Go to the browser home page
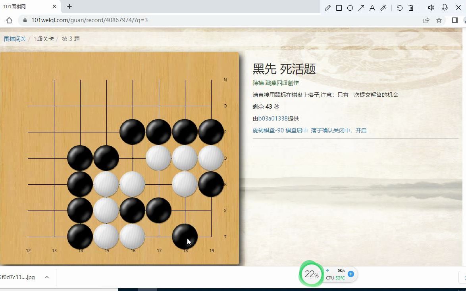The height and width of the screenshot is (291, 466). coord(9,20)
